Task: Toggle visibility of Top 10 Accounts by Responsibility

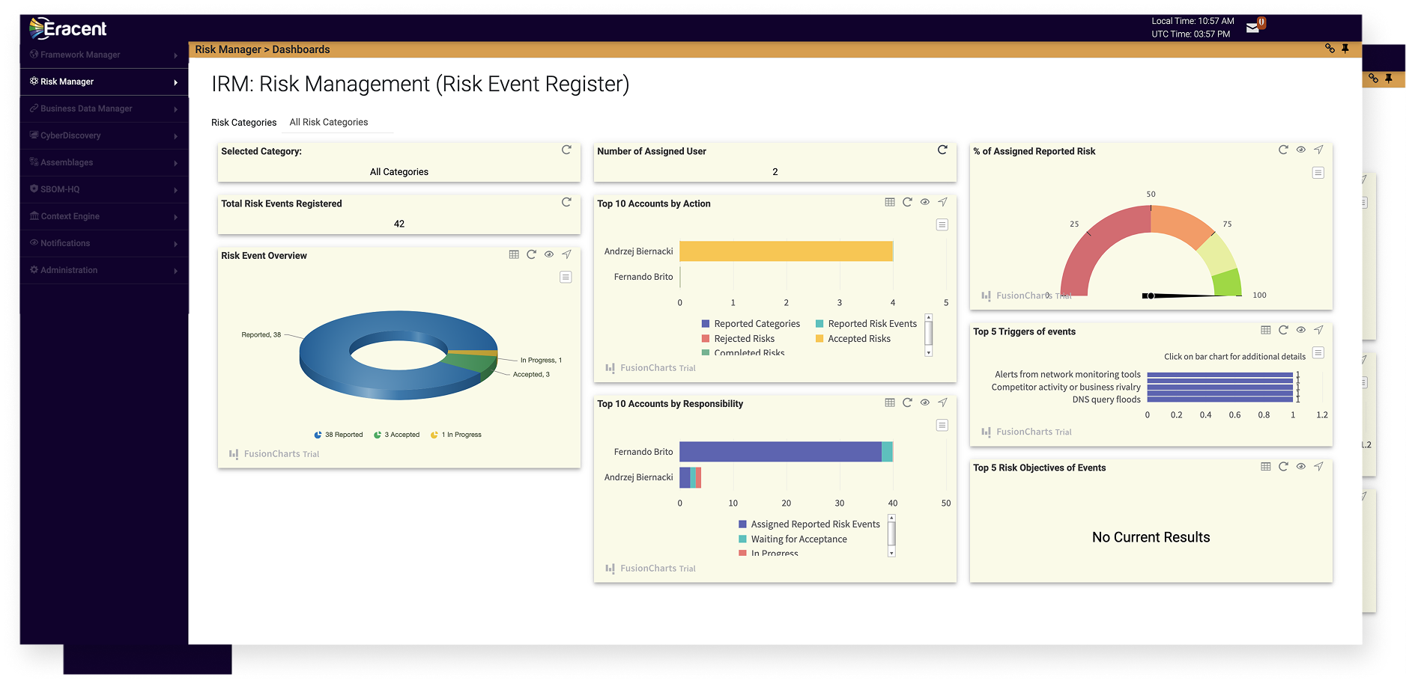Action: pos(924,402)
